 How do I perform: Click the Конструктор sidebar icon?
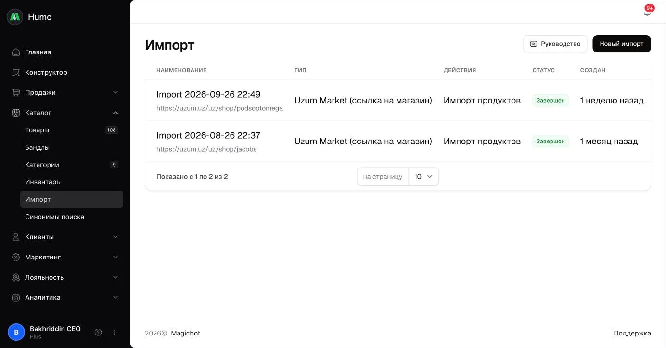(x=16, y=72)
